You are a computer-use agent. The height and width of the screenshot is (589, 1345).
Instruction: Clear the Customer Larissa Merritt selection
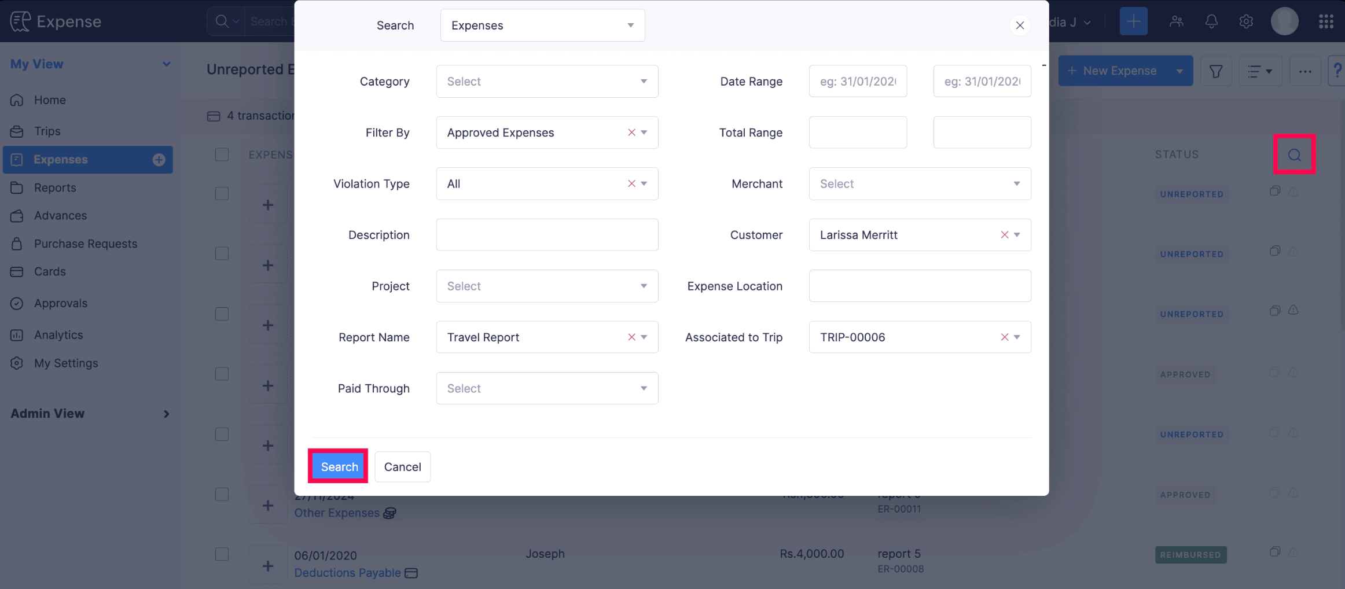(x=1004, y=235)
